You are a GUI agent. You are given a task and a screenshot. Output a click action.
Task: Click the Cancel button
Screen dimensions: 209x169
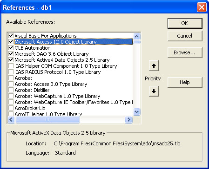coord(185,36)
